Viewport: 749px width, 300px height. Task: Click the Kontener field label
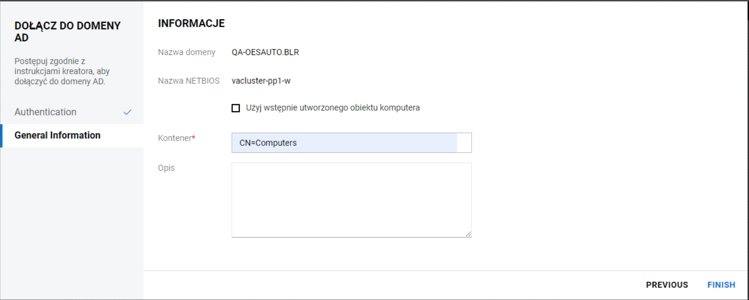click(x=175, y=138)
